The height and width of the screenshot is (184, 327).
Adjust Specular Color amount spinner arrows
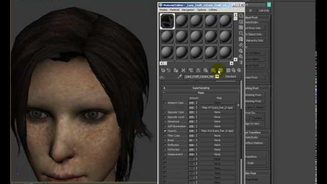[196, 112]
